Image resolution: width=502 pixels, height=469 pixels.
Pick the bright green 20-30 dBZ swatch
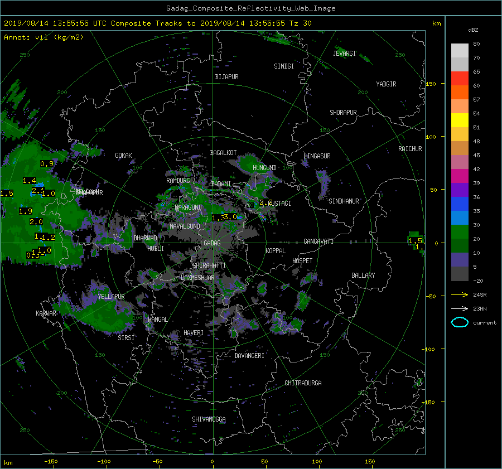(x=460, y=232)
